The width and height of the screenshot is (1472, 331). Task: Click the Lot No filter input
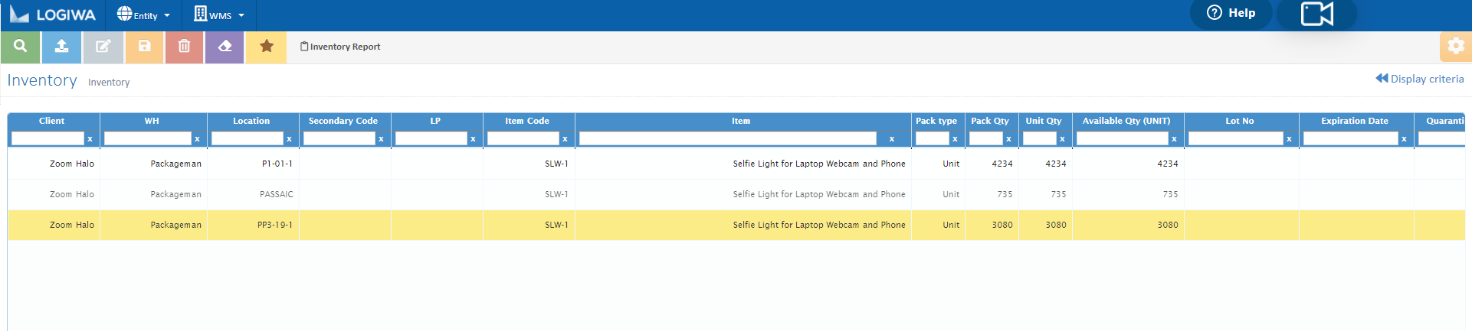[x=1235, y=138]
